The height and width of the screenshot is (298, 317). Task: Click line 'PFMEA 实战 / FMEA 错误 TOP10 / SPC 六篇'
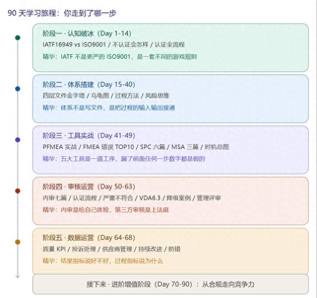(x=104, y=147)
